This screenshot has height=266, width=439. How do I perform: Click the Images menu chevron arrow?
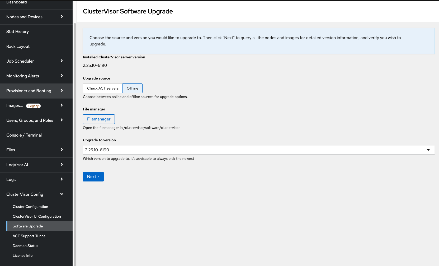click(x=62, y=105)
